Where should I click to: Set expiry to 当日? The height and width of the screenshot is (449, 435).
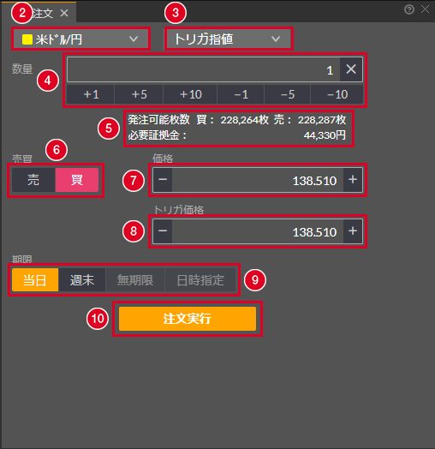[35, 279]
